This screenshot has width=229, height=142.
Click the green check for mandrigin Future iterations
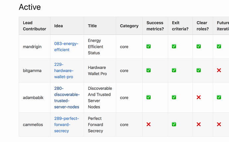219,47
